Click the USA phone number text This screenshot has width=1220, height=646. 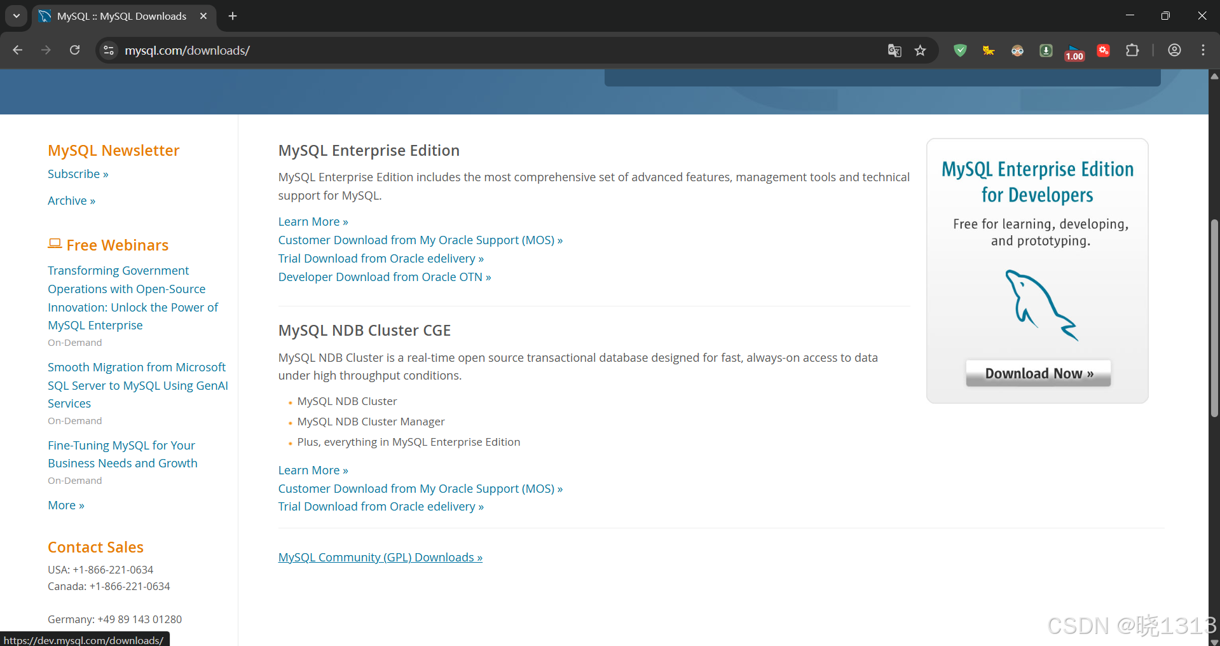100,570
